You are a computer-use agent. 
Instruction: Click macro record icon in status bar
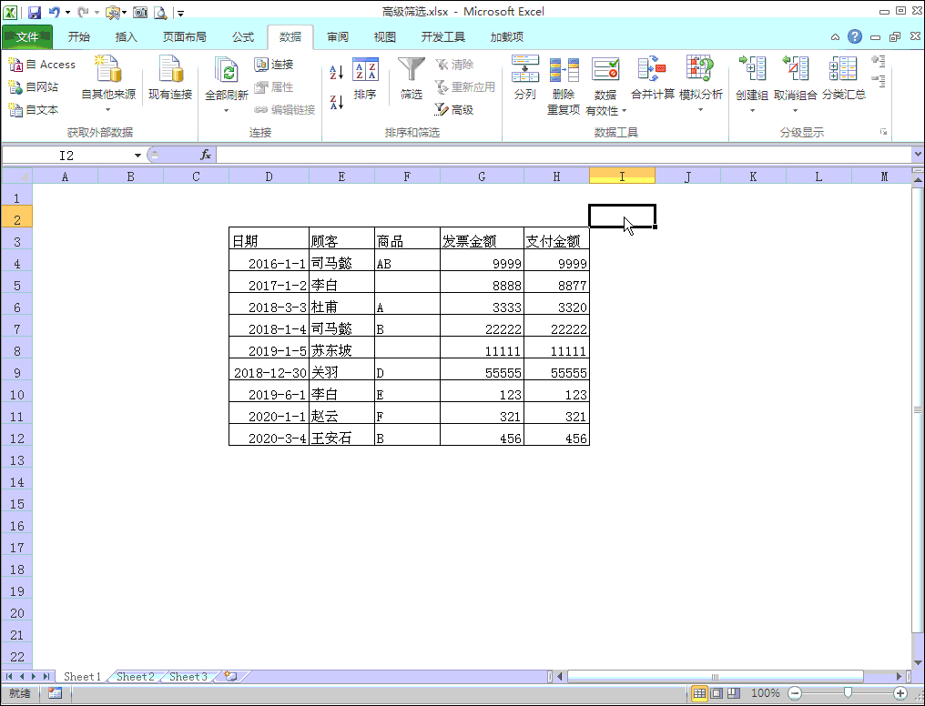[55, 693]
